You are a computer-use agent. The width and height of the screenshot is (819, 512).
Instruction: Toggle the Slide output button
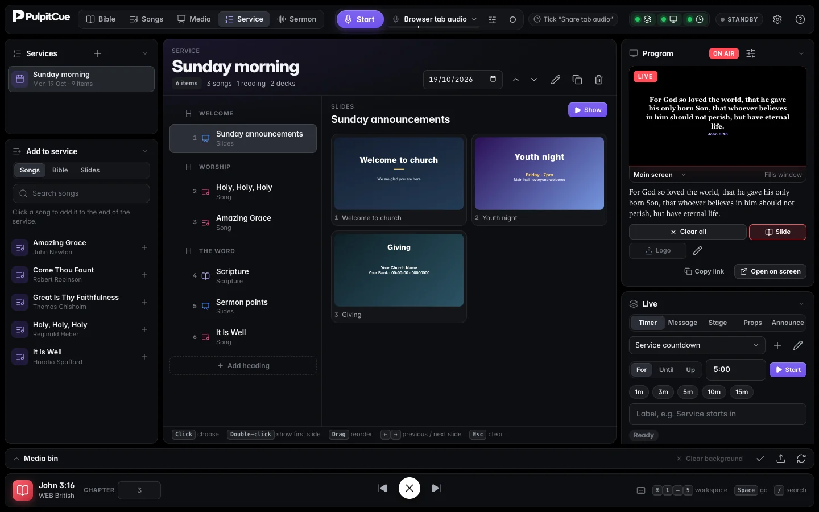(x=777, y=232)
